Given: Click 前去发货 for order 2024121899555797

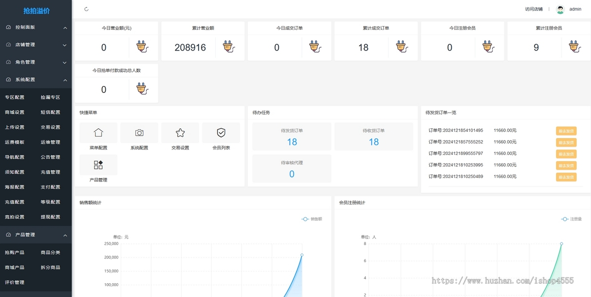Looking at the screenshot, I should [x=566, y=154].
